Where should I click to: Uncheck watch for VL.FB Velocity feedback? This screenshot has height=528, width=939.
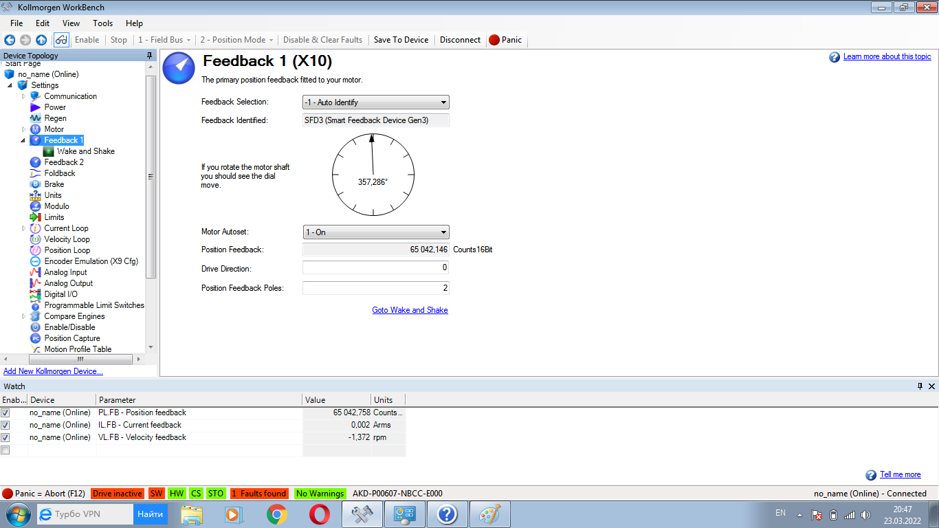tap(5, 437)
